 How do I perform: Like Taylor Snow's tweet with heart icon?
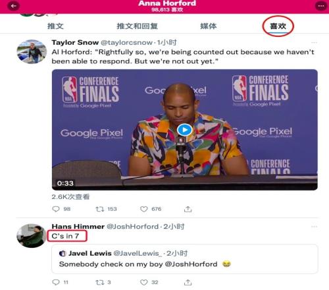(x=144, y=209)
